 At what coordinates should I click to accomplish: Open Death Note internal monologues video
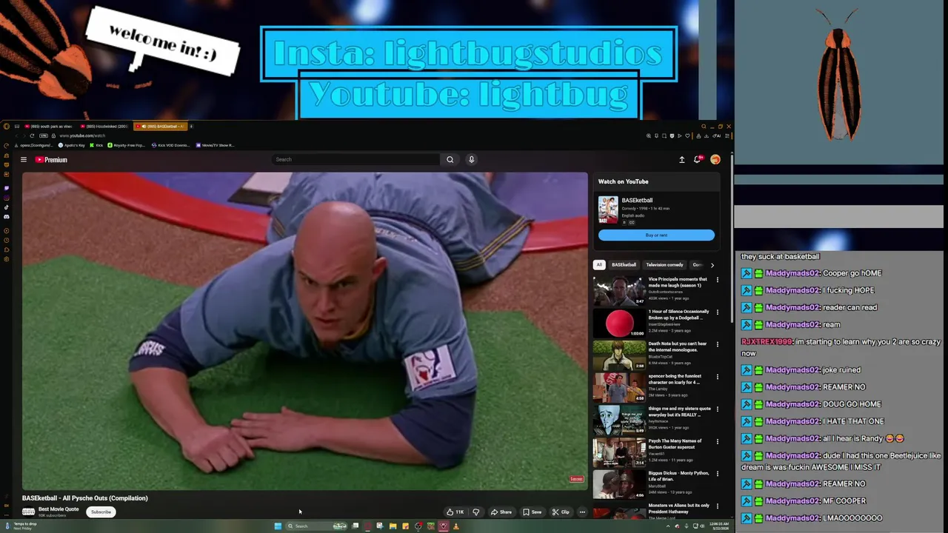(619, 355)
